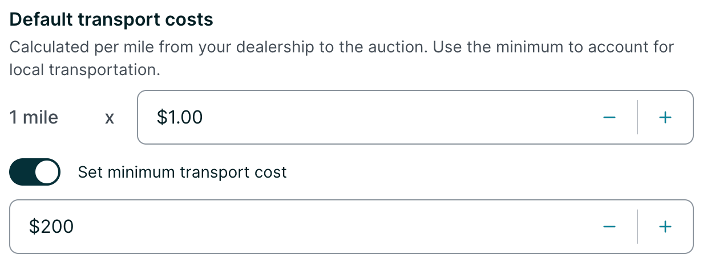Click the "x" multiplier symbol
The width and height of the screenshot is (703, 271).
coord(110,118)
